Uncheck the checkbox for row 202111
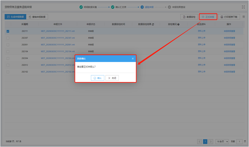This screenshot has width=249, height=147. click(8, 31)
